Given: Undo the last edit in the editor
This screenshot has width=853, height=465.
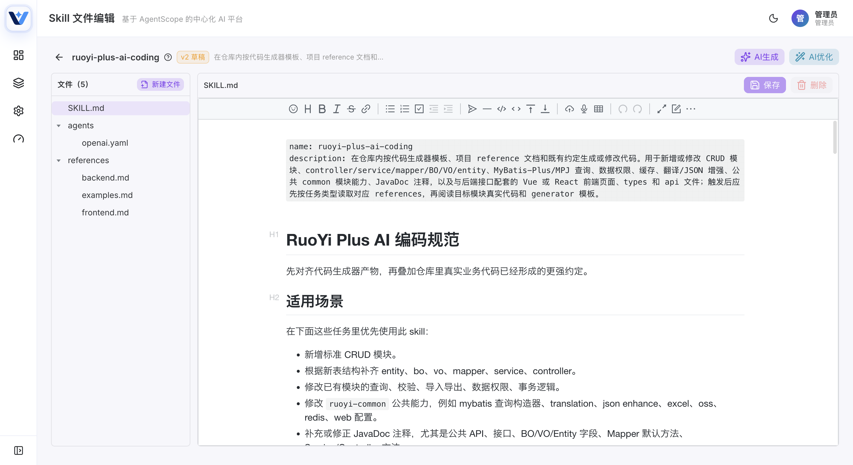Looking at the screenshot, I should point(623,109).
